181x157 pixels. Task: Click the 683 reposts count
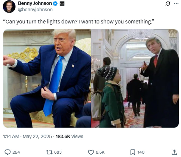(x=58, y=152)
